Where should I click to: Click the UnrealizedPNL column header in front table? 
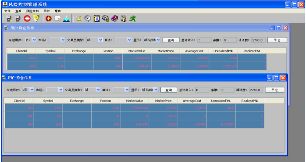[221, 101]
